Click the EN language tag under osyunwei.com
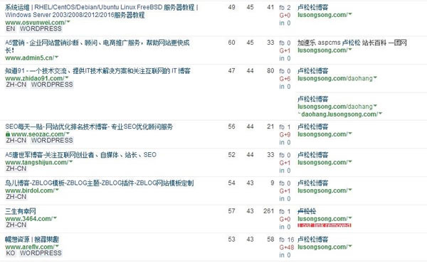The height and width of the screenshot is (263, 427). pos(11,29)
